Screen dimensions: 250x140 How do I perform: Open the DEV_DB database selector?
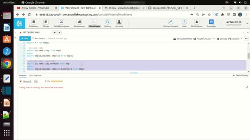222,39
